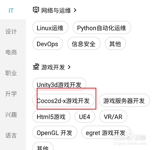Go to the 升学 sidebar category
Image resolution: width=157 pixels, height=150 pixels.
click(x=11, y=94)
